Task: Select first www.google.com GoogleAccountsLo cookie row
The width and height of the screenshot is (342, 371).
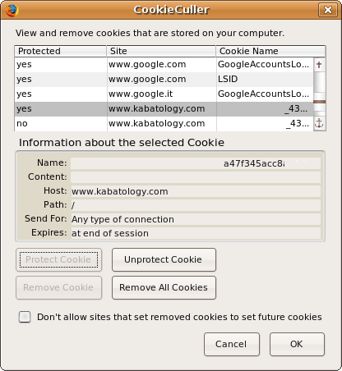Action: [164, 65]
